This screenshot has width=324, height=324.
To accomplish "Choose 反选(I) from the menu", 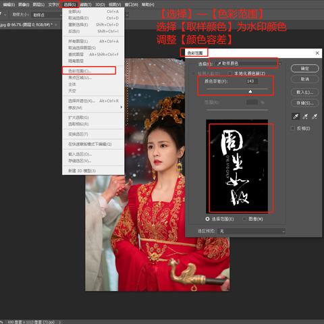I will pos(93,31).
